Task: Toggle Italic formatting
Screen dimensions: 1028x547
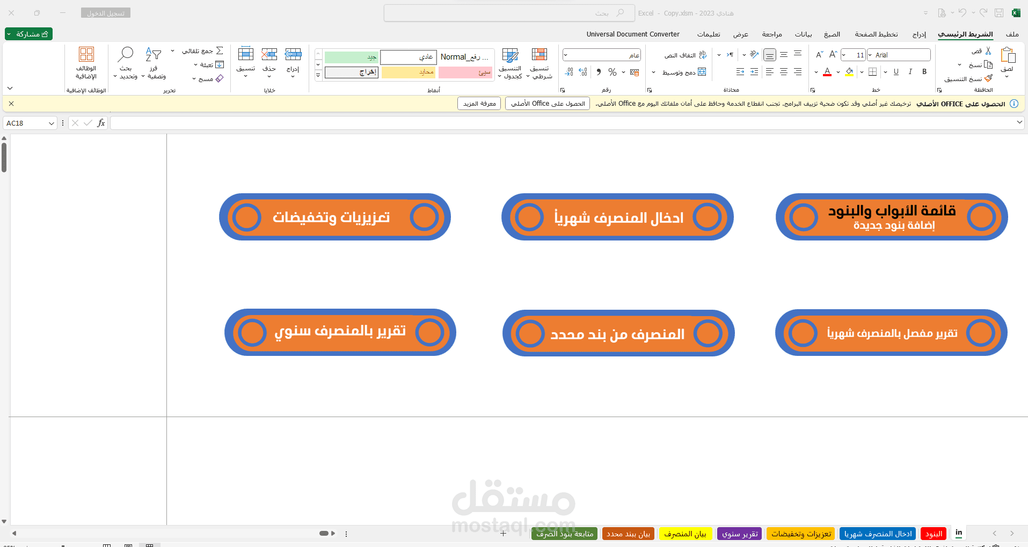Action: (x=910, y=71)
